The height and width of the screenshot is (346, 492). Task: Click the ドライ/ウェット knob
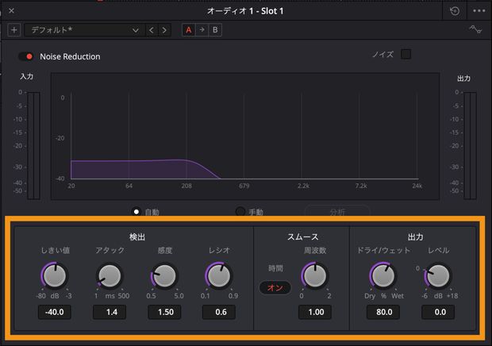coord(383,275)
